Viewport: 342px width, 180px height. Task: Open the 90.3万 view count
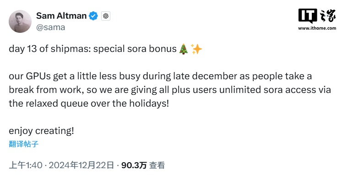[x=134, y=165]
